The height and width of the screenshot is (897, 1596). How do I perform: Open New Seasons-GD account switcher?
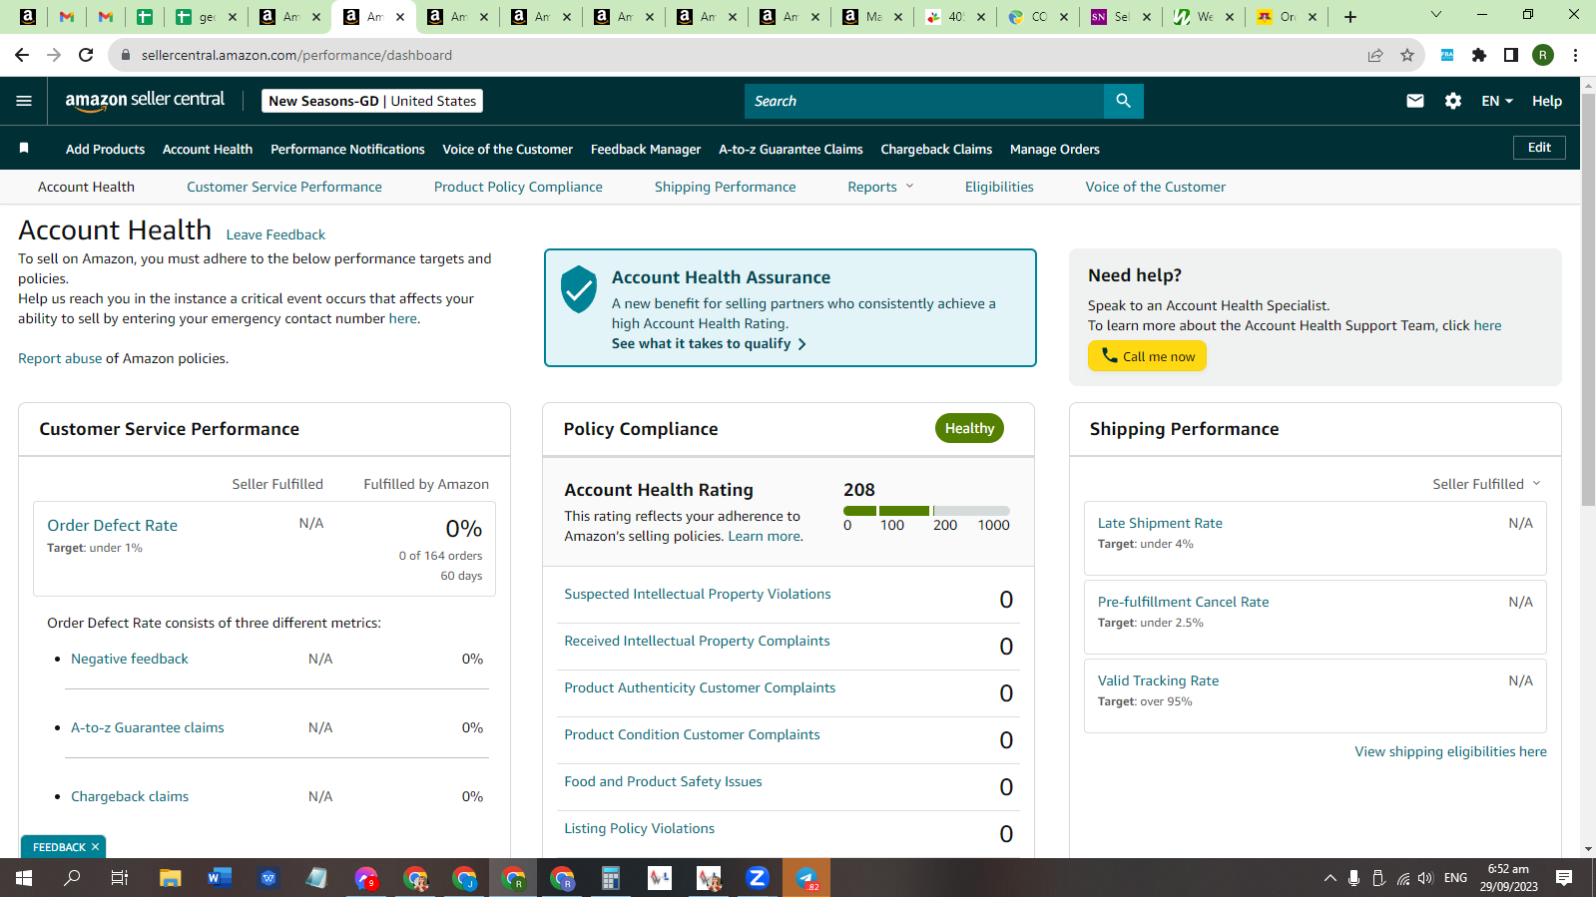click(x=372, y=101)
